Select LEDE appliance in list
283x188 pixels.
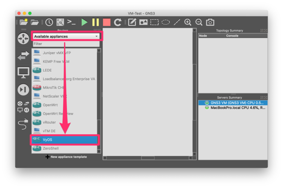(64, 70)
